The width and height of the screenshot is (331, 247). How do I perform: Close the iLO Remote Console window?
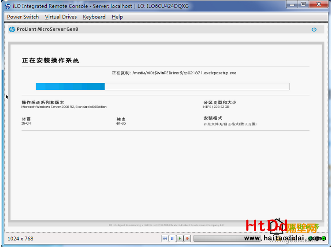coord(319,4)
